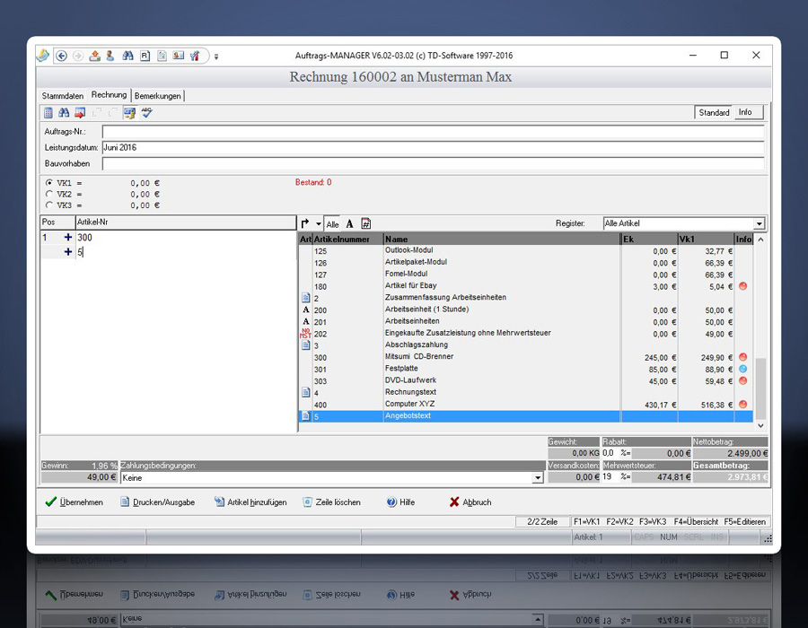Click the plus icon in position row 5
The height and width of the screenshot is (628, 808).
[x=68, y=252]
